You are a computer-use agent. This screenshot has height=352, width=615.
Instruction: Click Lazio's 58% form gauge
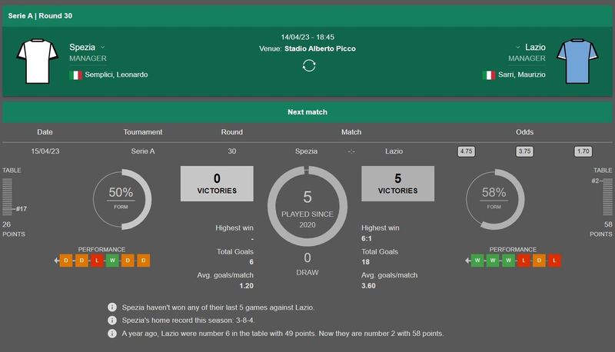tap(495, 199)
